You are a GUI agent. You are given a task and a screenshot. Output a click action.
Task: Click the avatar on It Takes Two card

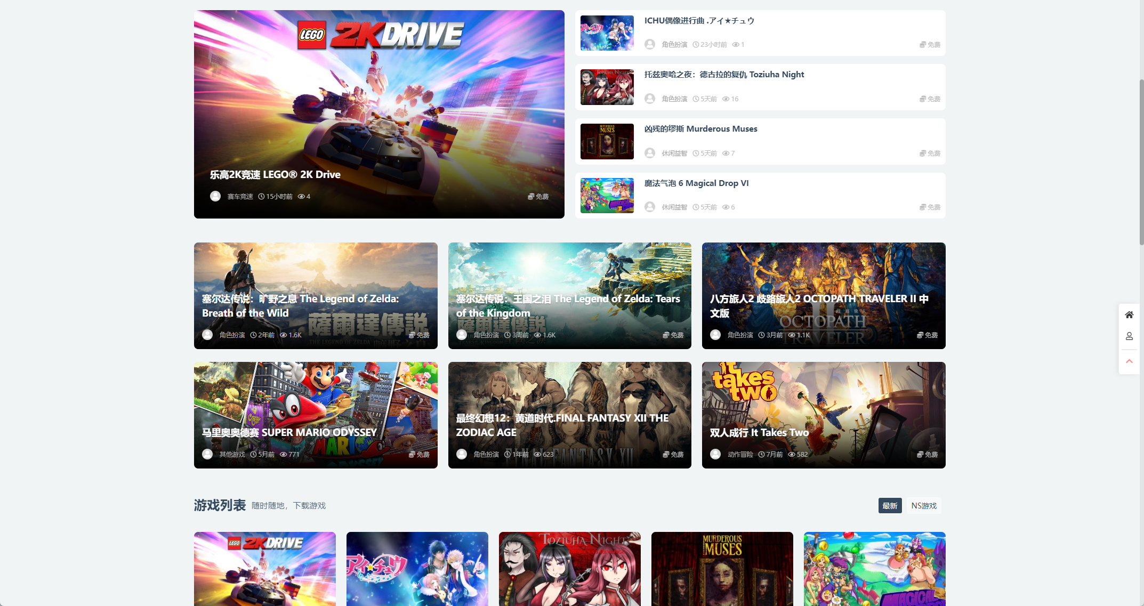(715, 454)
